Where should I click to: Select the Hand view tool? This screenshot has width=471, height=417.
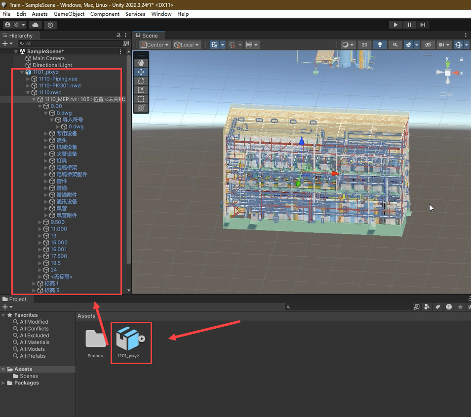pyautogui.click(x=141, y=63)
